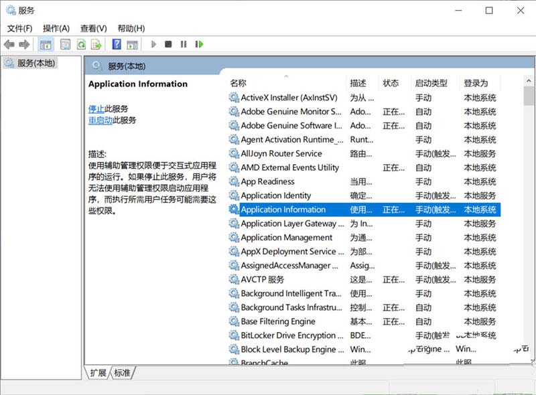Select the highlighted Application Information service
Screen dimensions: 536x395
point(364,210)
